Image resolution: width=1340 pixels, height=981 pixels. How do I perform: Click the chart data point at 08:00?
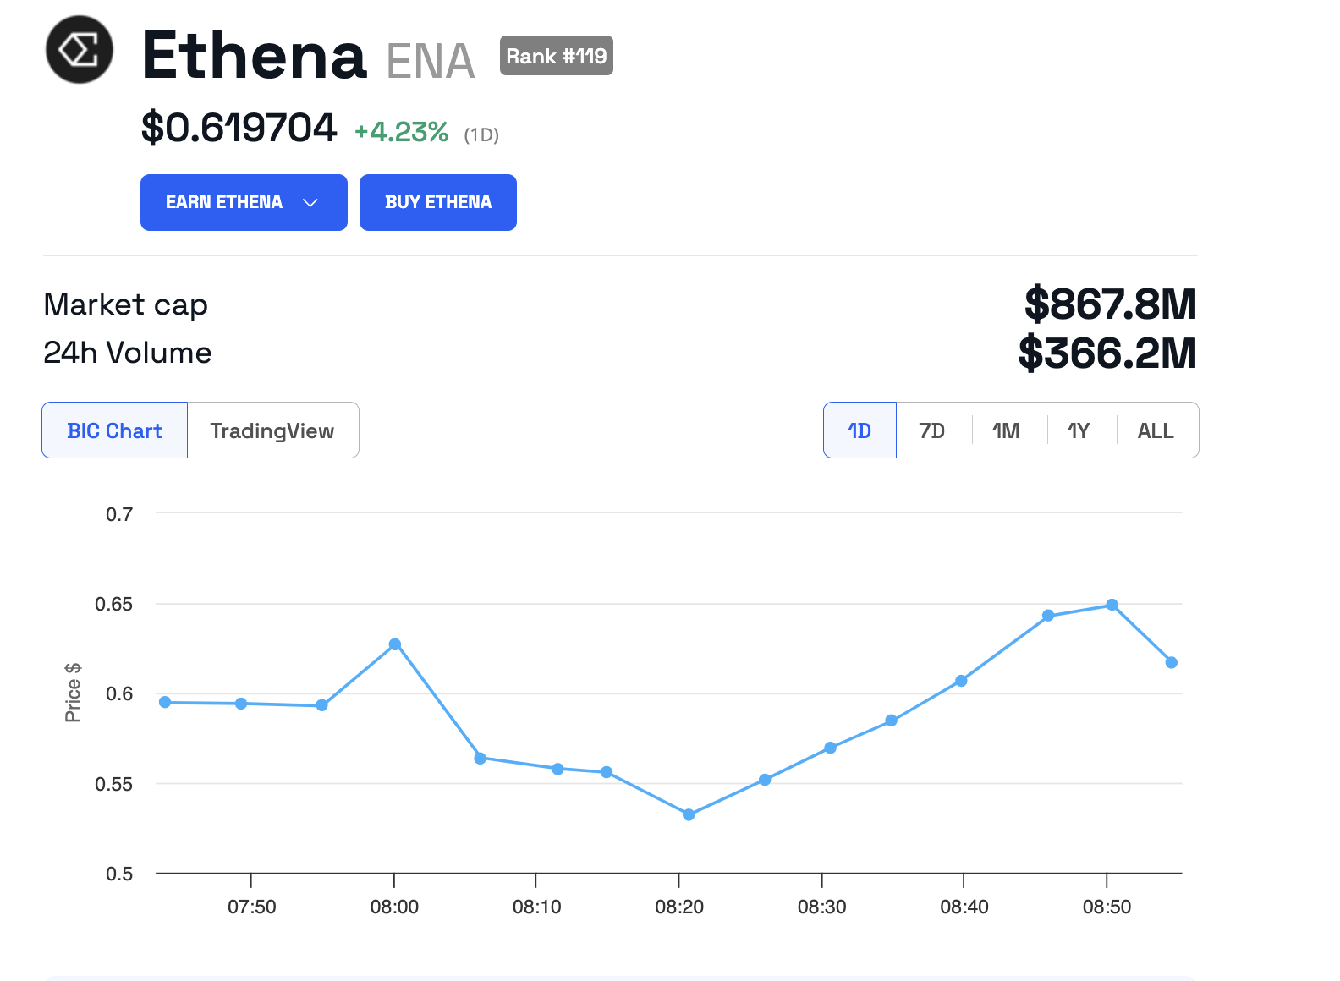[x=395, y=644]
